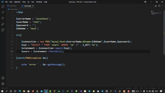Image resolution: width=165 pixels, height=93 pixels.
Task: Click the VS Code logo in title bar
Action: point(2,2)
